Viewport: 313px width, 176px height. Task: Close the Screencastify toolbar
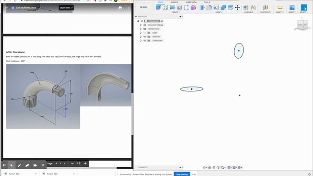click(x=43, y=165)
